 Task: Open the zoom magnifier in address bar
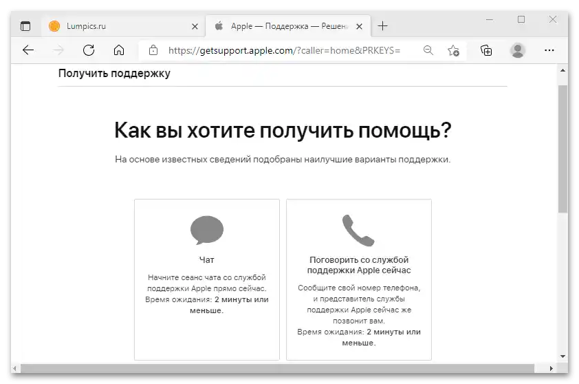[428, 50]
